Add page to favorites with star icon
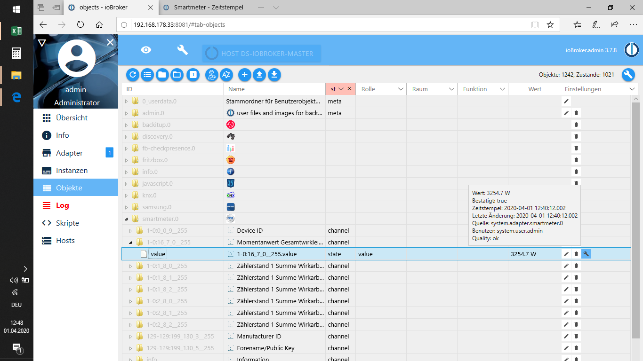Image resolution: width=643 pixels, height=361 pixels. 550,24
